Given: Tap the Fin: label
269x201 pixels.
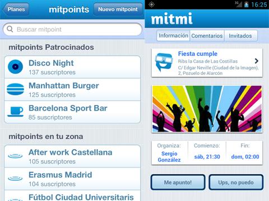Looking at the screenshot, I should click(x=245, y=145).
